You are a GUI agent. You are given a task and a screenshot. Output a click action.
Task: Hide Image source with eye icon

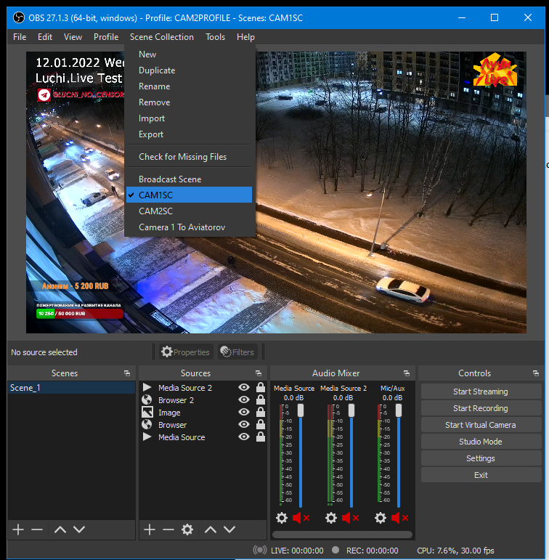244,412
